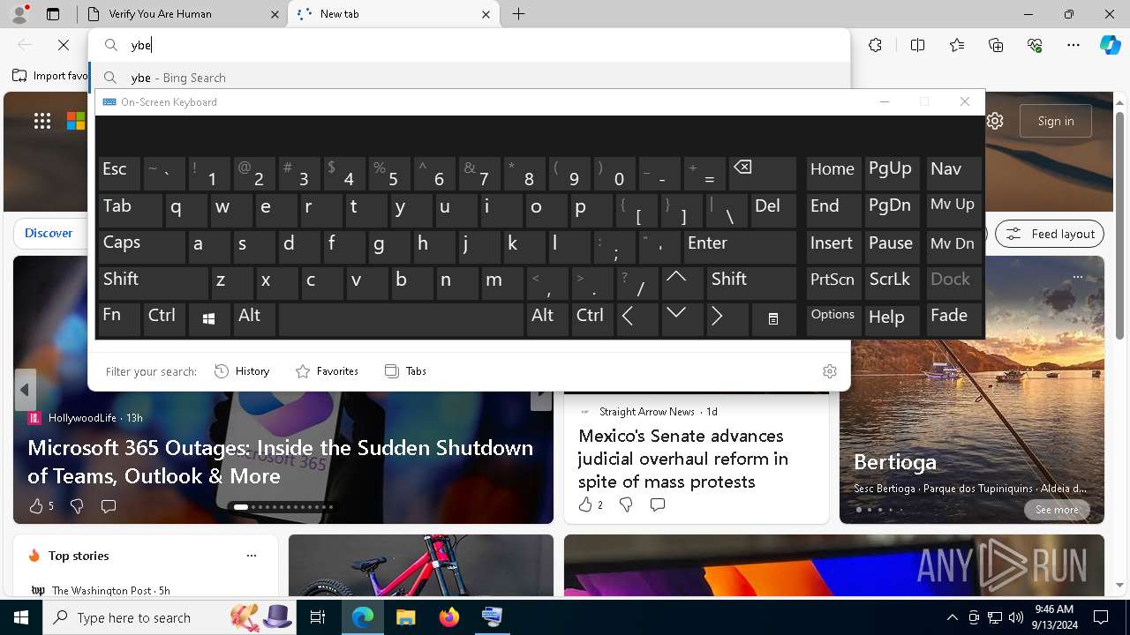Dislike the Microsoft 365 Outages story
The height and width of the screenshot is (635, 1130).
point(77,506)
